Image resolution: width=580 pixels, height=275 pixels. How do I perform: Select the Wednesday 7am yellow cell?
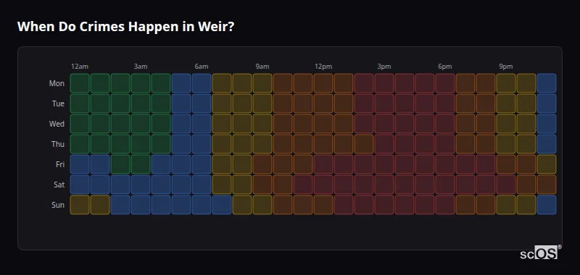coord(222,124)
